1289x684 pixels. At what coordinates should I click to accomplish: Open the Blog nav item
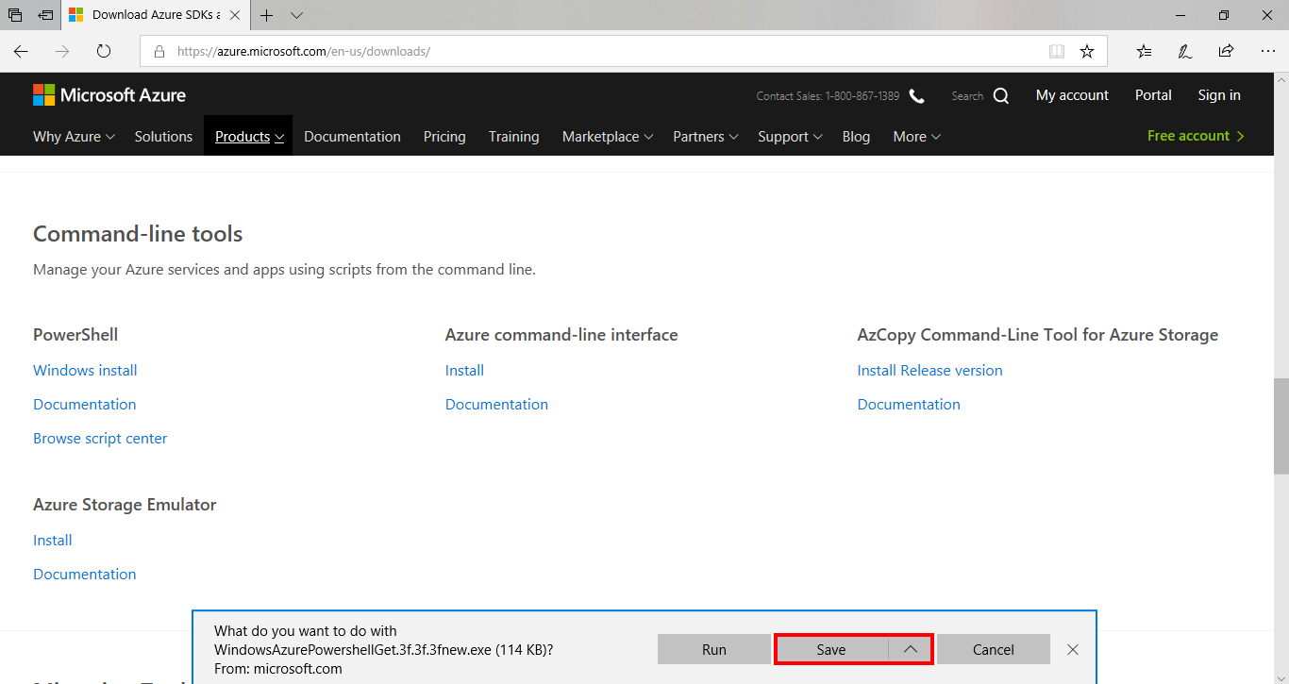tap(856, 137)
